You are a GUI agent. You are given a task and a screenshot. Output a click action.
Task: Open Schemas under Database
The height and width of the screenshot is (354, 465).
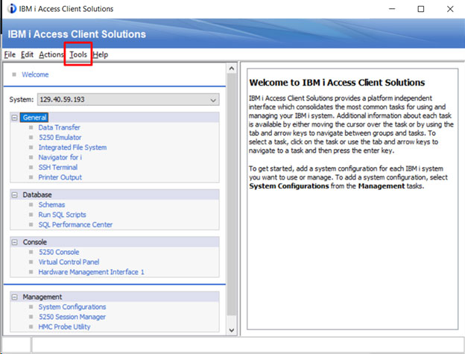coord(51,205)
